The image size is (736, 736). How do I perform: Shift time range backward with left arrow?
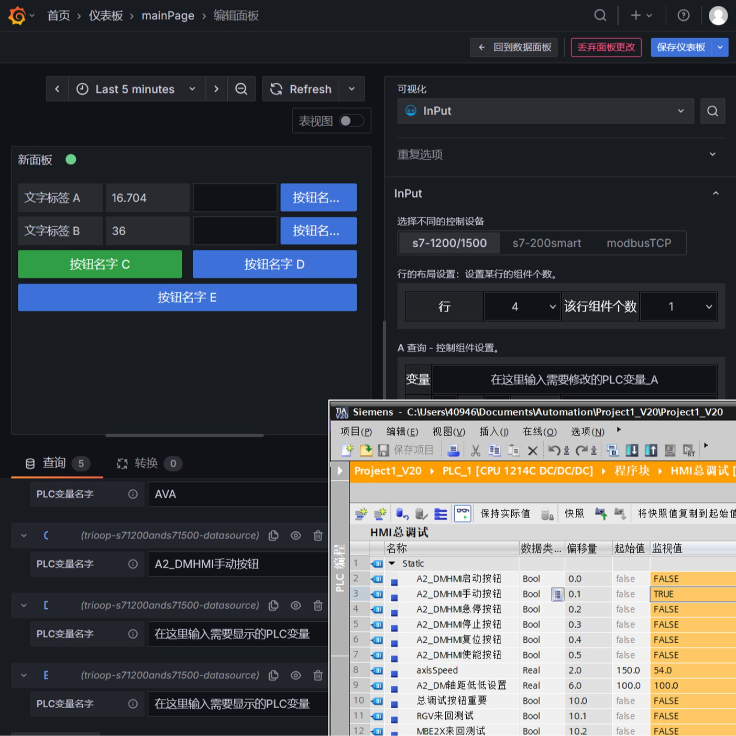click(x=57, y=89)
